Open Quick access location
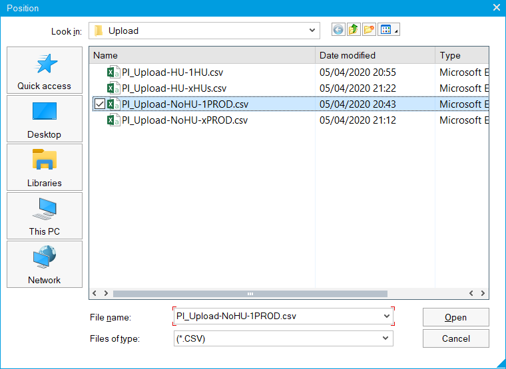 coord(45,70)
